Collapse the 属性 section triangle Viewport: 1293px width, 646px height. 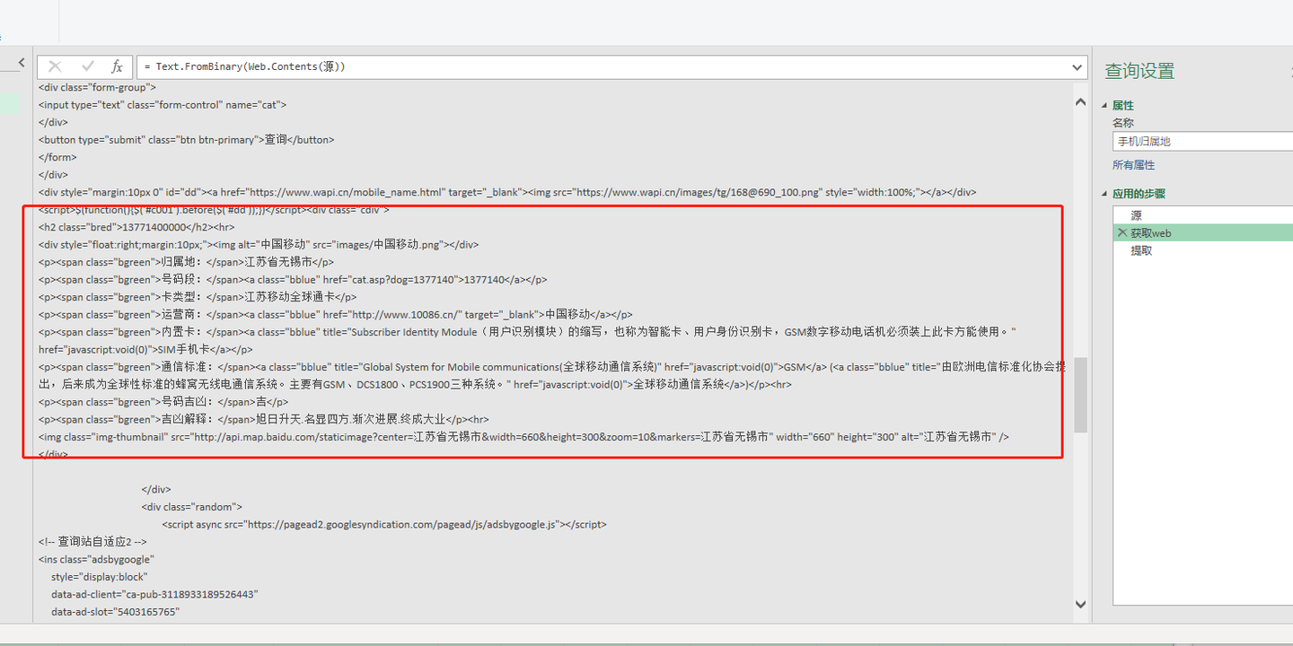1104,106
